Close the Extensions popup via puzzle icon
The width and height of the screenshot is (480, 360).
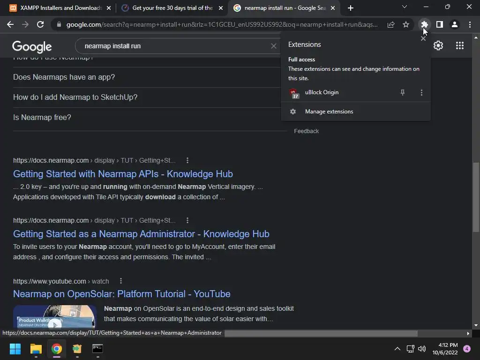click(x=424, y=24)
